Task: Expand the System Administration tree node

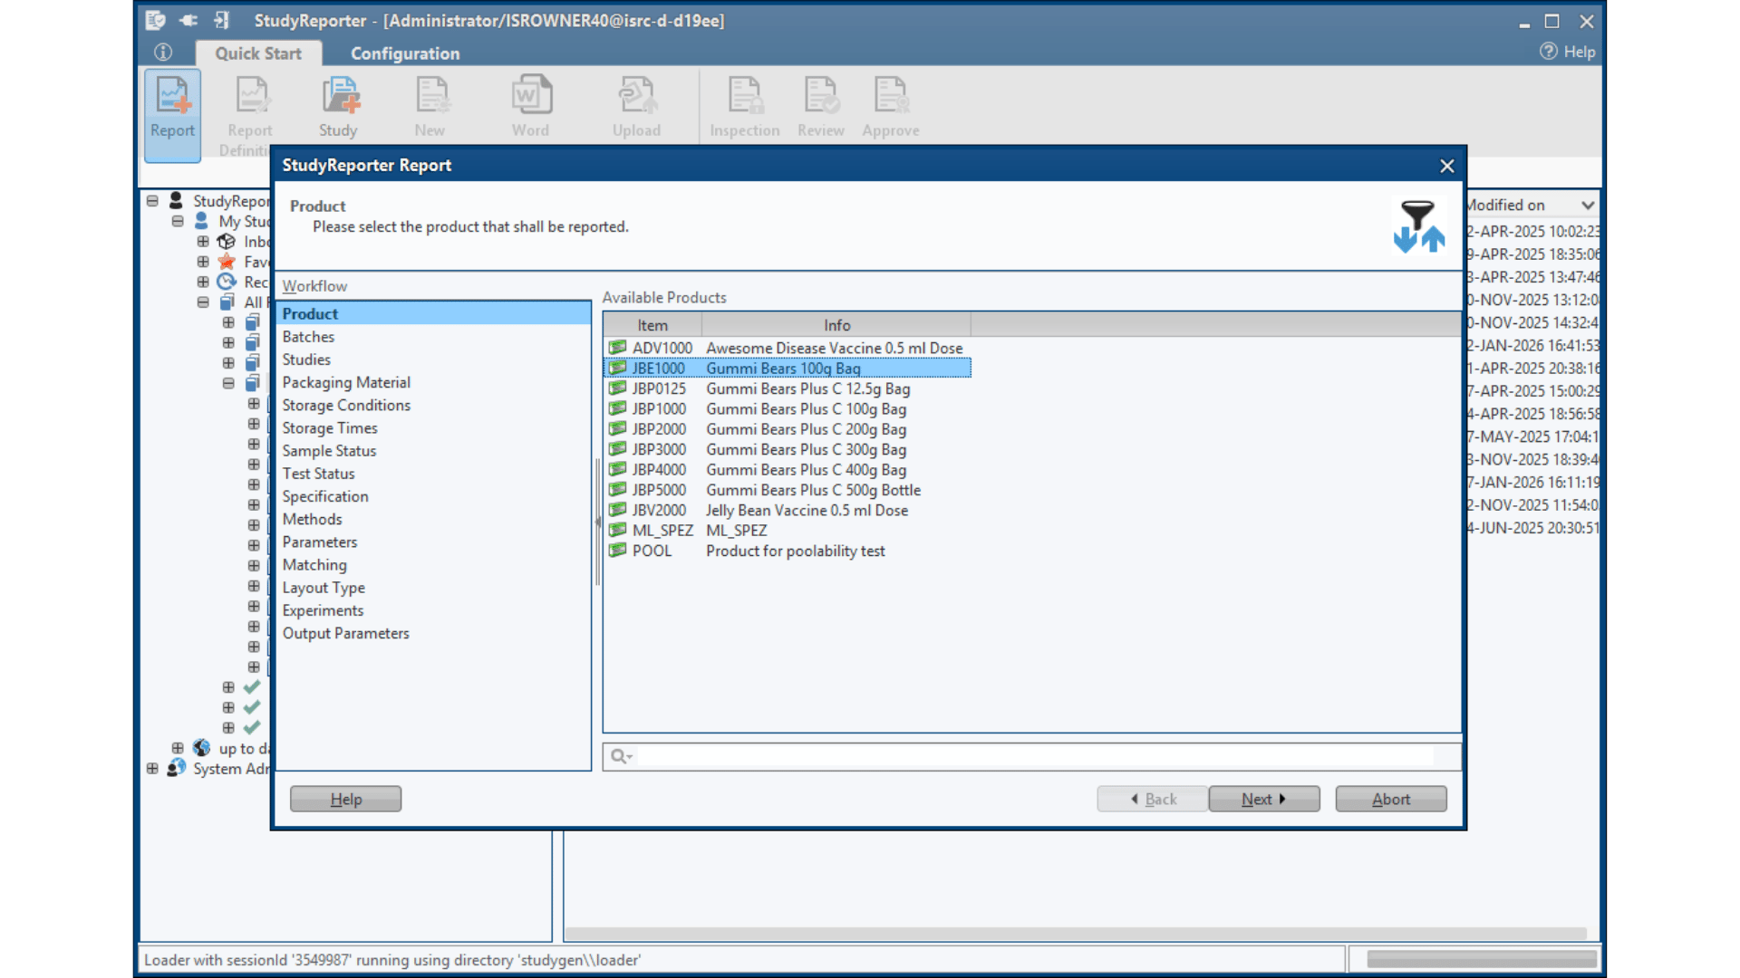Action: [x=152, y=769]
